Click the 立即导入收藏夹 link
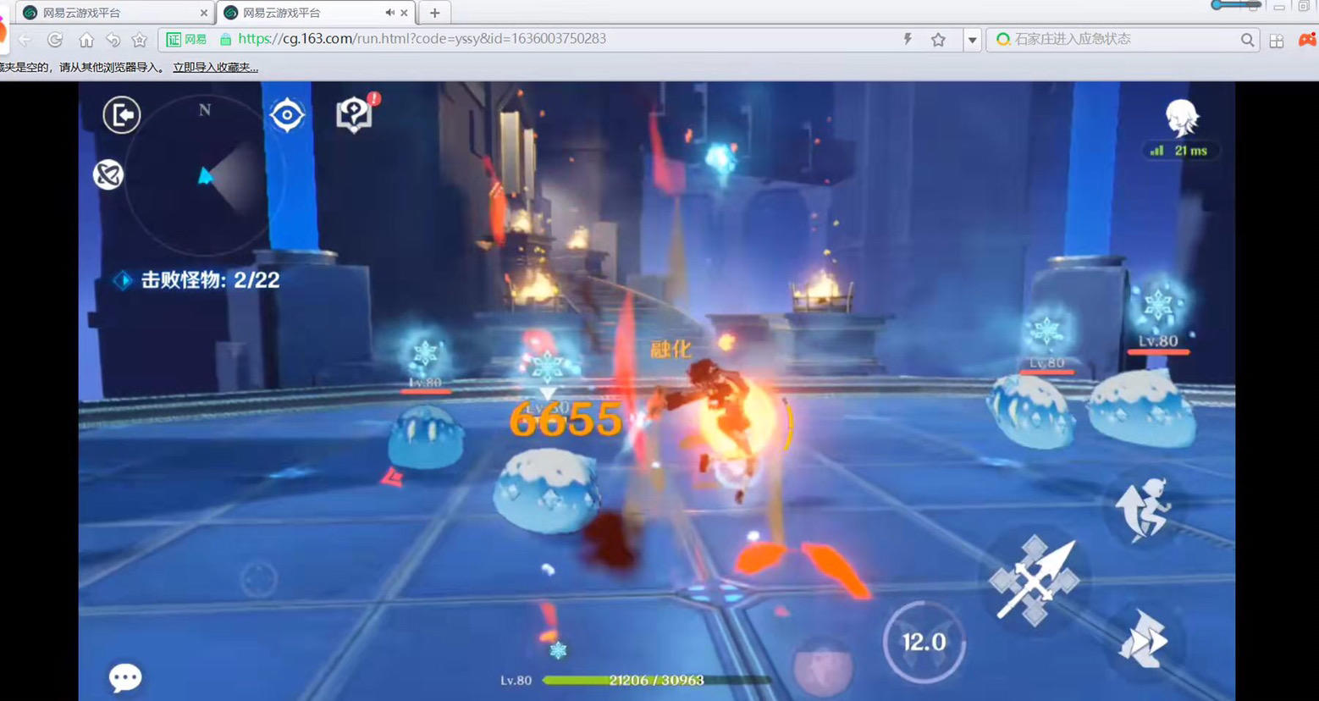 point(216,68)
